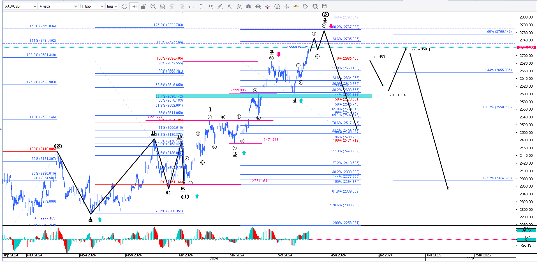Screen dimensions: 537x262
Task: Select the text annotation tool
Action: pos(229,6)
